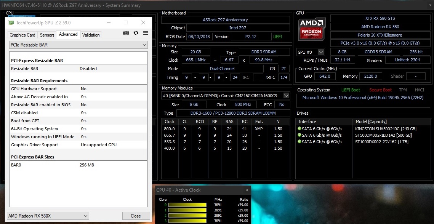Click the Boot from GPT row
The image size is (434, 224).
(78, 121)
